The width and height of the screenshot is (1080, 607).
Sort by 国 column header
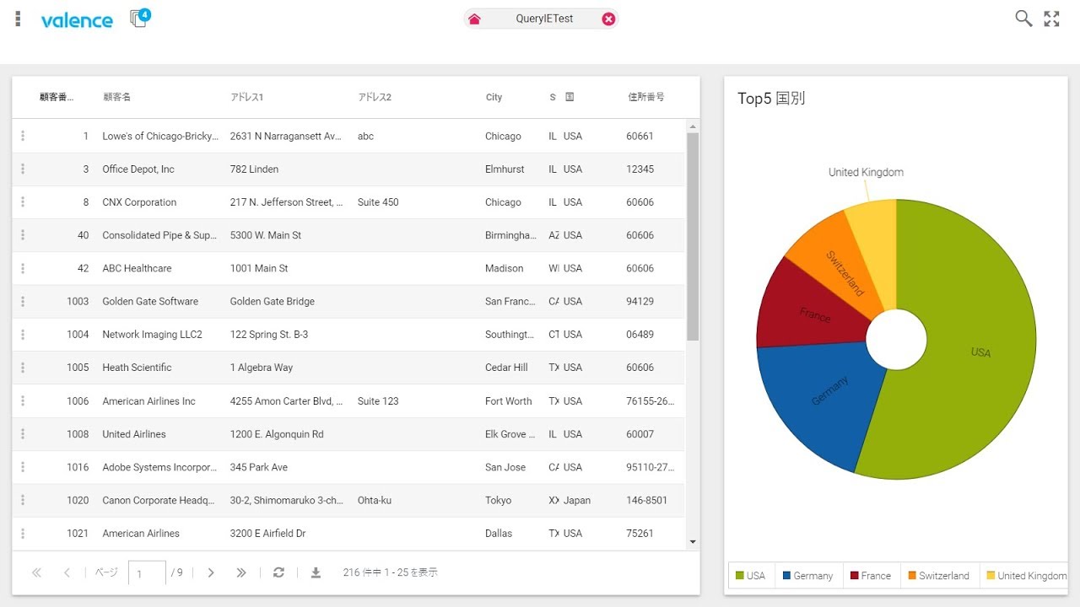(570, 97)
